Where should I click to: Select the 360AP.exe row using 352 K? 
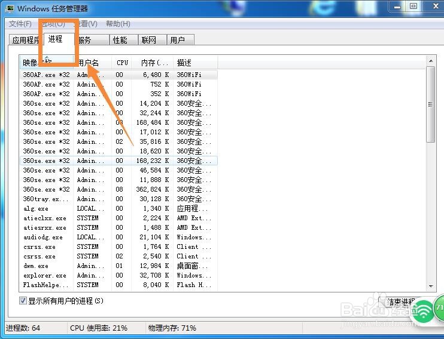(119, 94)
